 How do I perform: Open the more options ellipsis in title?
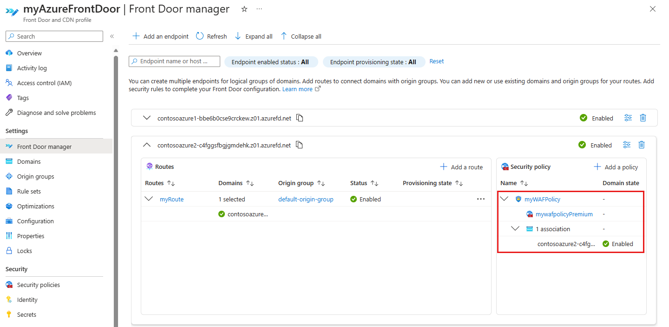[x=259, y=9]
